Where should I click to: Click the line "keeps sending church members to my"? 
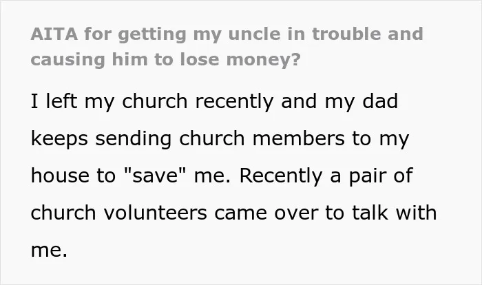tap(220, 138)
